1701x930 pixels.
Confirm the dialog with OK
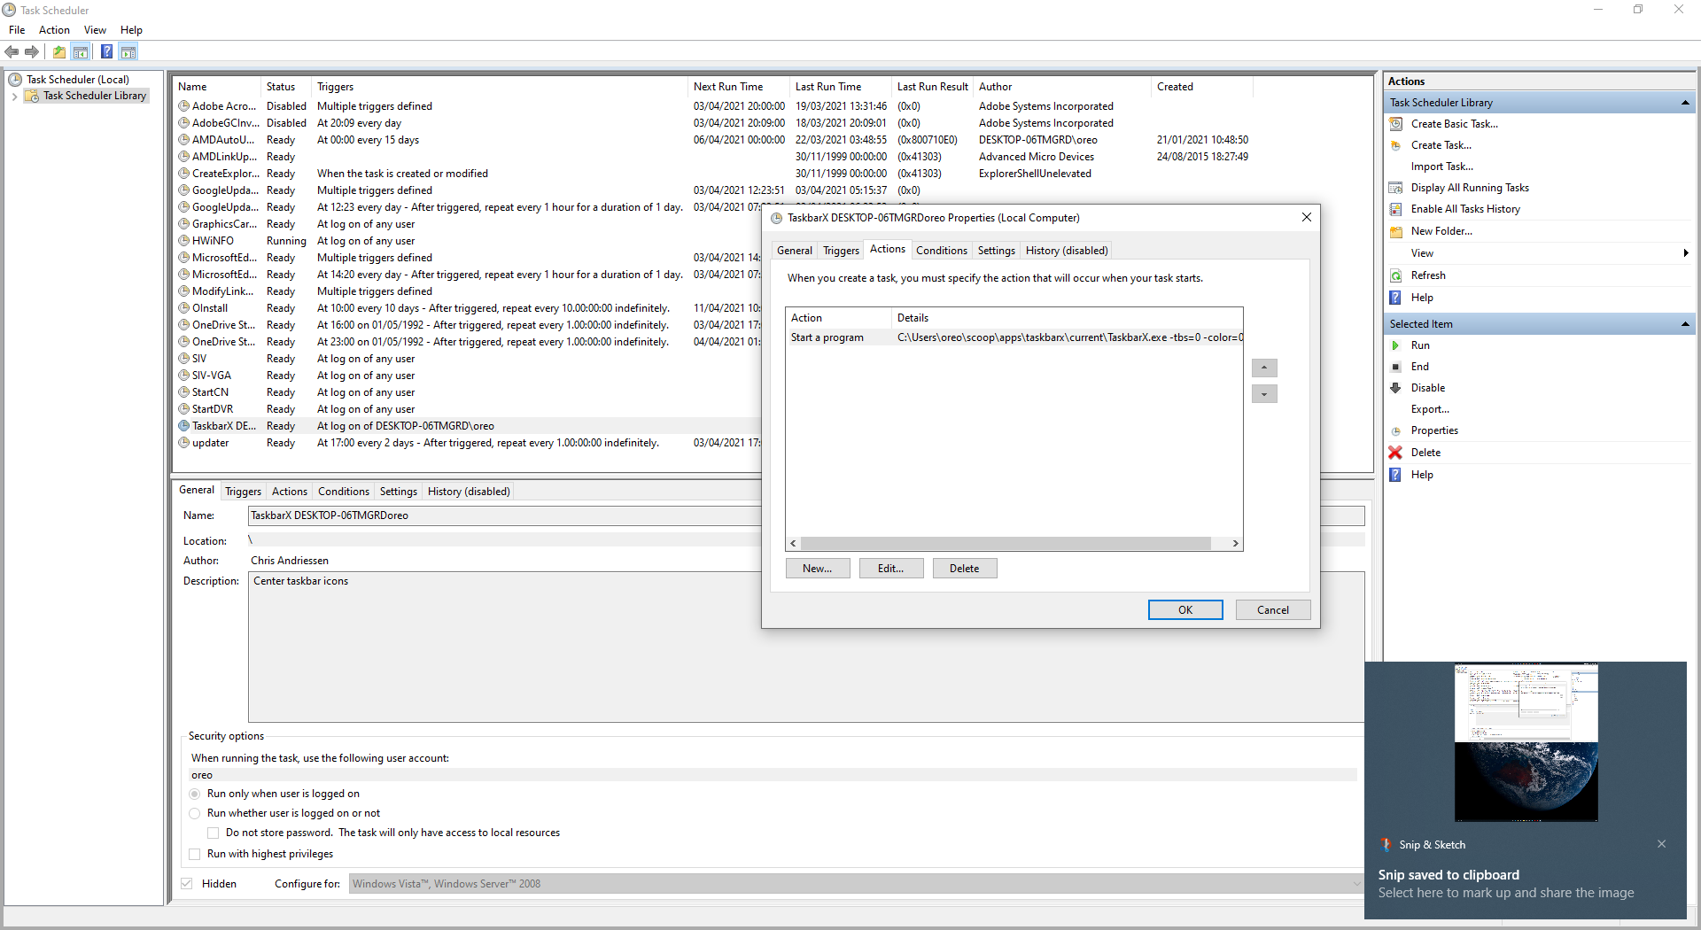[1184, 609]
